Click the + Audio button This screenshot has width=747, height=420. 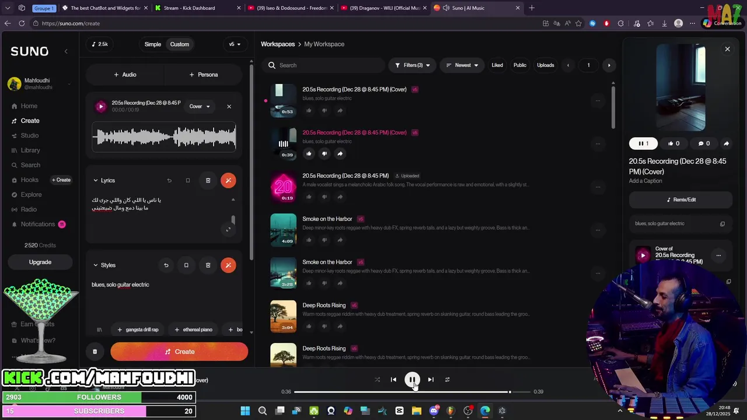pyautogui.click(x=125, y=75)
